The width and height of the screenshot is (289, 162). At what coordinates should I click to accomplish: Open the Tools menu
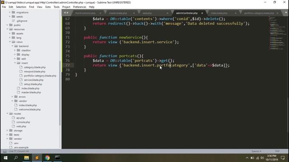click(56, 7)
